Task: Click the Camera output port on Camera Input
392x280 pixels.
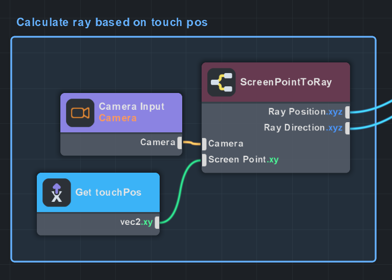Action: pyautogui.click(x=180, y=143)
